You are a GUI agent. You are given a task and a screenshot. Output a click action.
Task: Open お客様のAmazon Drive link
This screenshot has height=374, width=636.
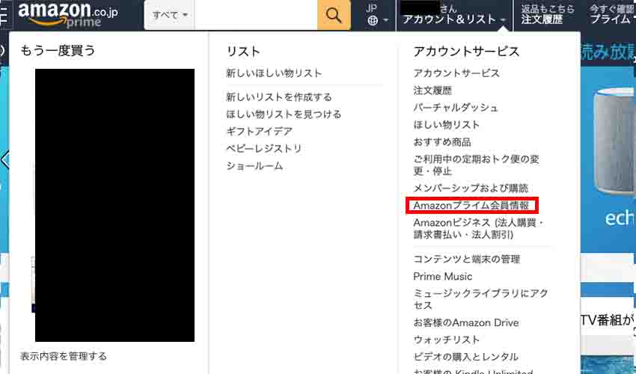(466, 323)
